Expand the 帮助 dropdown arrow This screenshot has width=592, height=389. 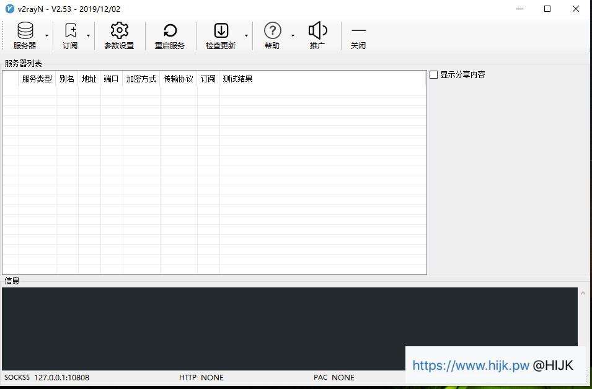point(293,35)
